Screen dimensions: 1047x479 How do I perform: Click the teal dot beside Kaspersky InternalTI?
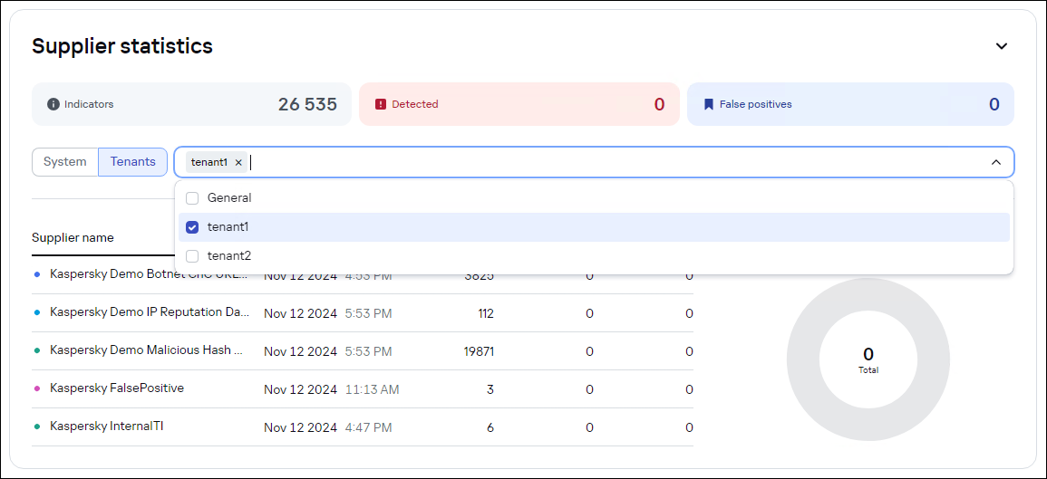[x=37, y=426]
